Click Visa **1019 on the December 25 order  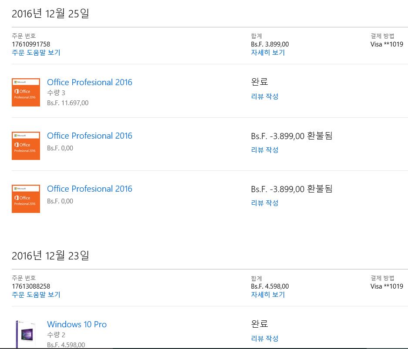point(387,44)
